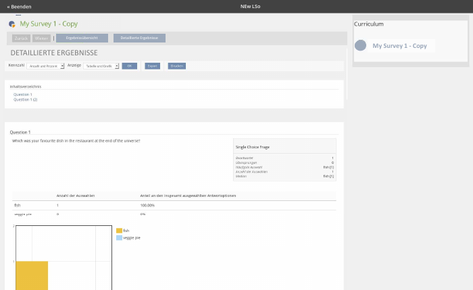Jump to Question 1 in the Inhaltsverzeichnis
Screen dimensions: 473x290
[x=23, y=94]
